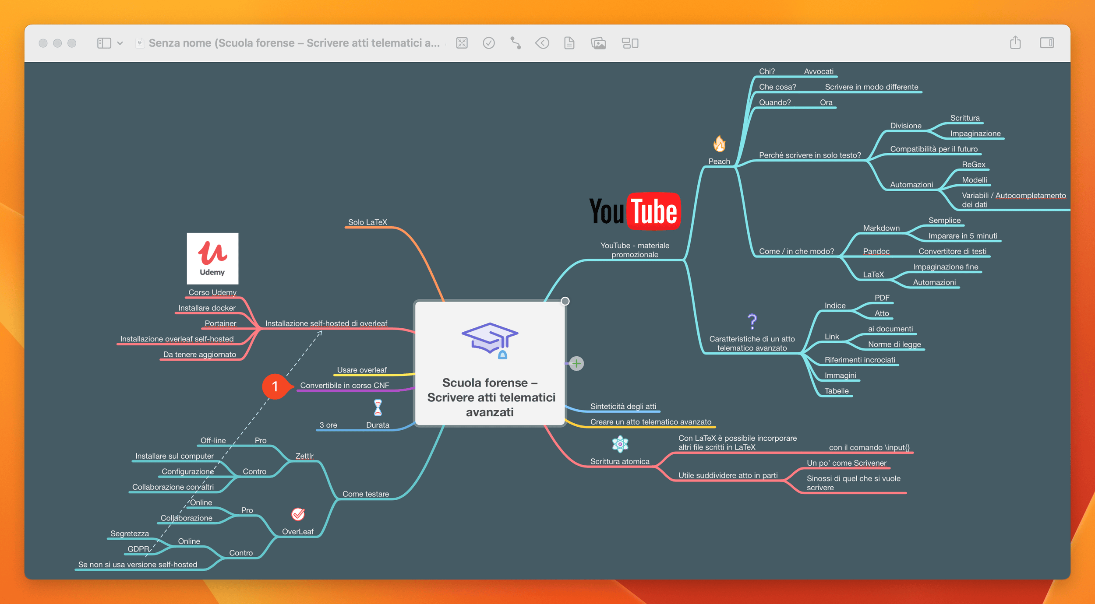Select the 'Norme di legge' node

(894, 344)
